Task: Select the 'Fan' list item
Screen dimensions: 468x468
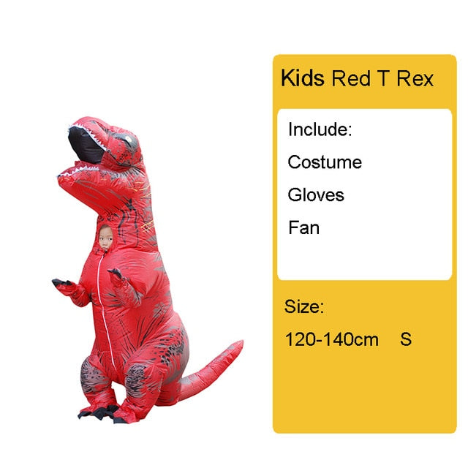Action: tap(304, 227)
